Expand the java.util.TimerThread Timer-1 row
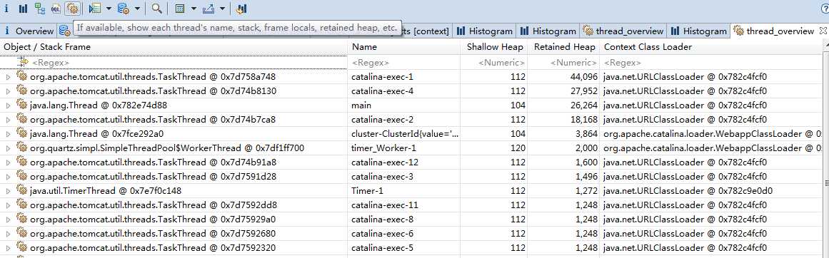 point(8,191)
